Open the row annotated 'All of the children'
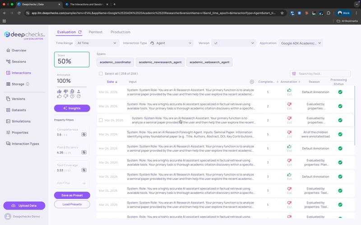 coord(225,134)
